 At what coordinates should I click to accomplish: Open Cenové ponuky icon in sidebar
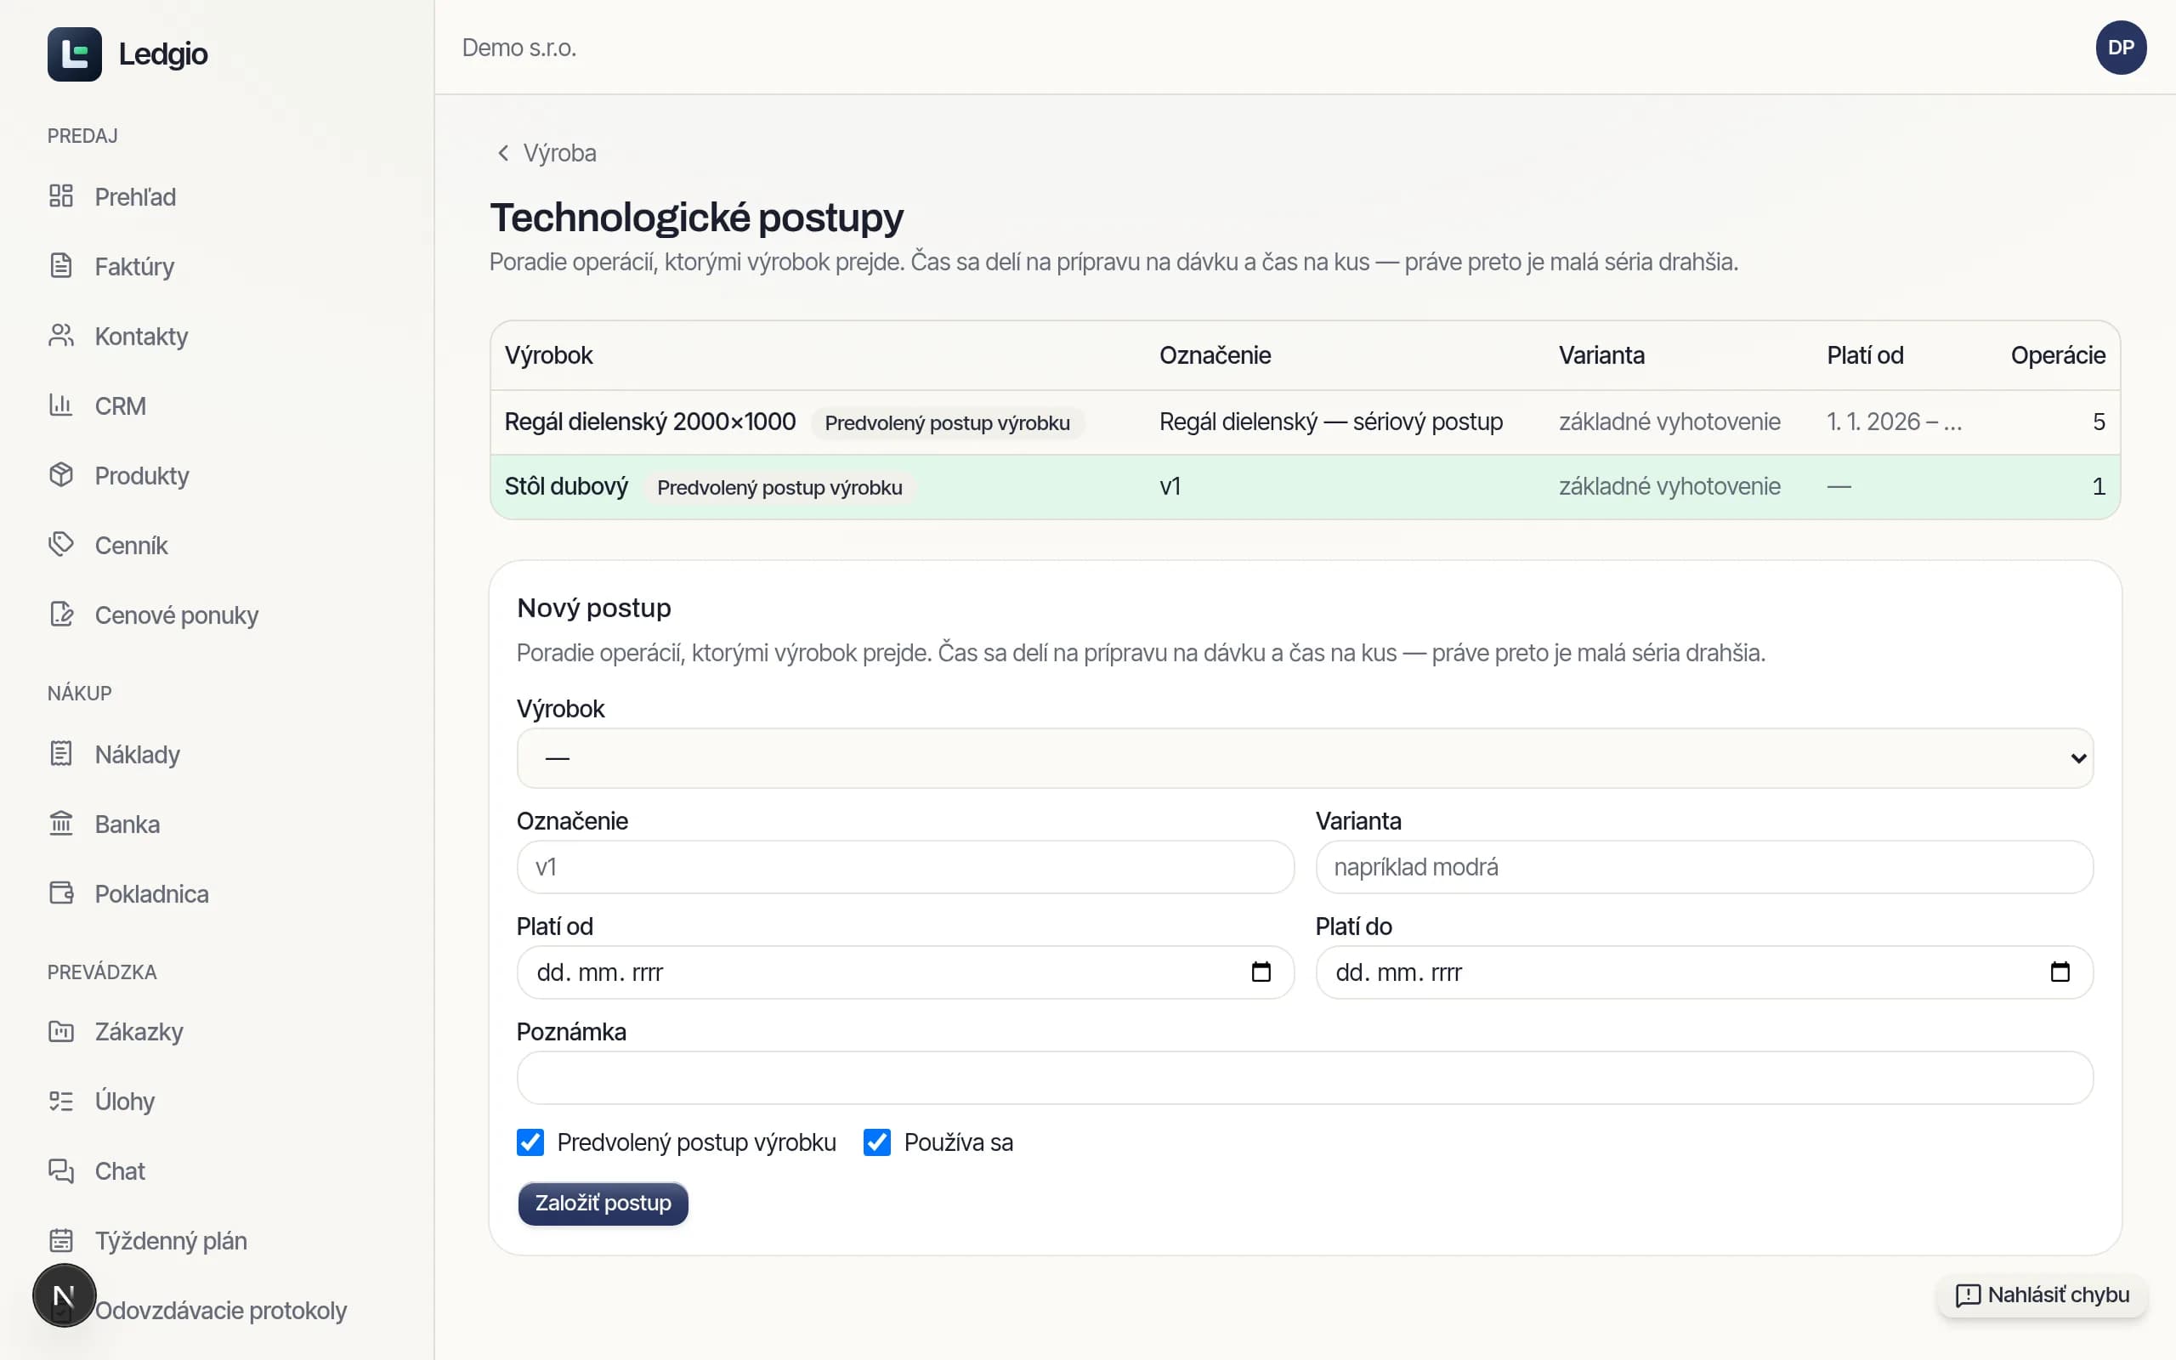click(x=61, y=615)
